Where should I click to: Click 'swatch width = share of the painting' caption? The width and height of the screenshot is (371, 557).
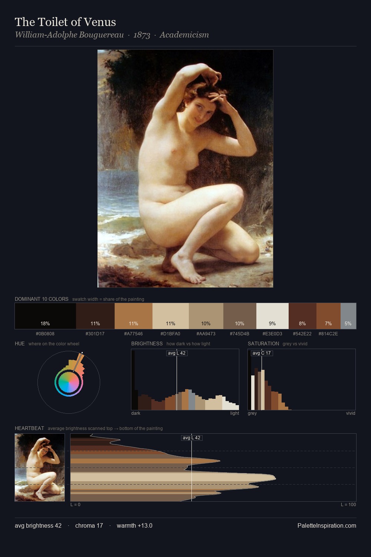[108, 299]
